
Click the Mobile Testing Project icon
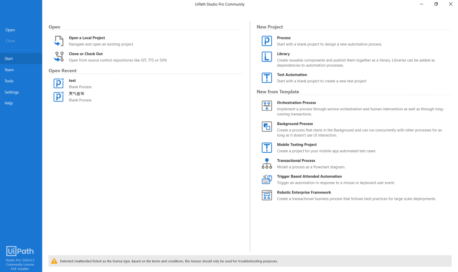tap(267, 148)
